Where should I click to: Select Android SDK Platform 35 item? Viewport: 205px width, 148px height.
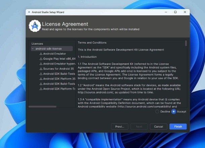point(59,79)
